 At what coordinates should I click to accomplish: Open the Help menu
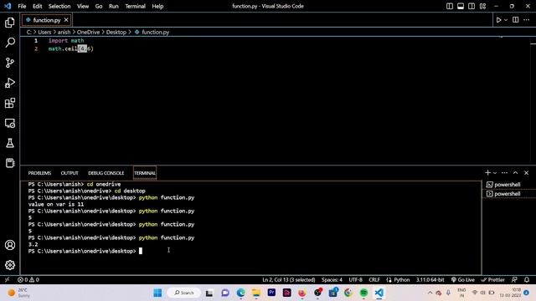[x=157, y=6]
